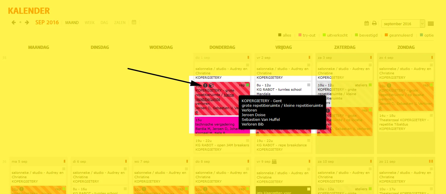
Task: Open the salonneke / studio event on di 6 sep
Action: 100,175
